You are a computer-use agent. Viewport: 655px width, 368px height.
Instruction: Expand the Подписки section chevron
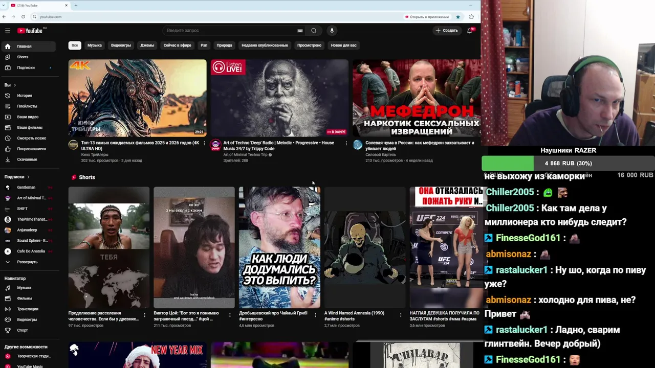(x=28, y=177)
